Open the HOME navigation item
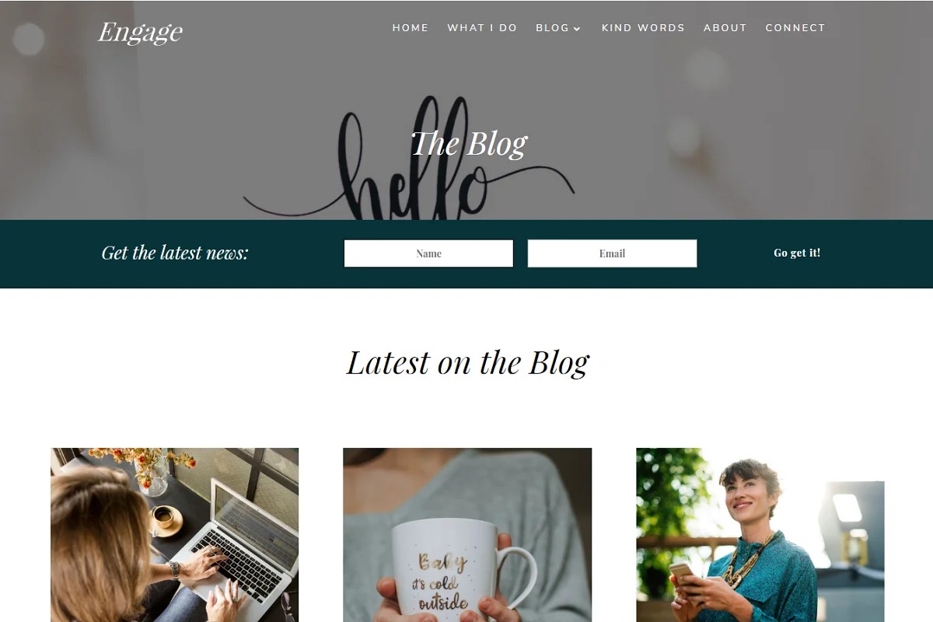 (411, 27)
